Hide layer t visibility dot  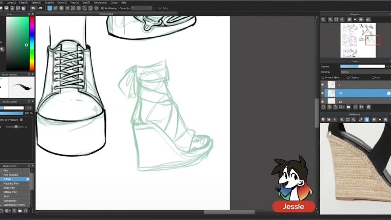[x=323, y=85]
